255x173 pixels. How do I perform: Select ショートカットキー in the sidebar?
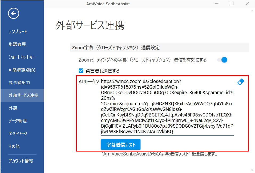tap(22, 57)
